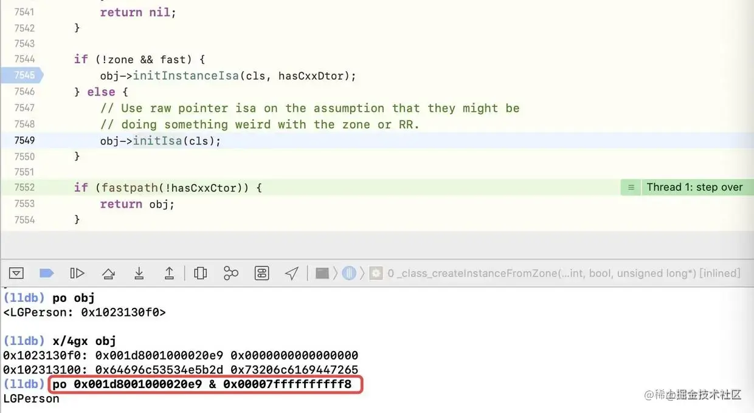The height and width of the screenshot is (413, 754).
Task: Click the annotation list icon beside Thread 1
Action: click(631, 187)
